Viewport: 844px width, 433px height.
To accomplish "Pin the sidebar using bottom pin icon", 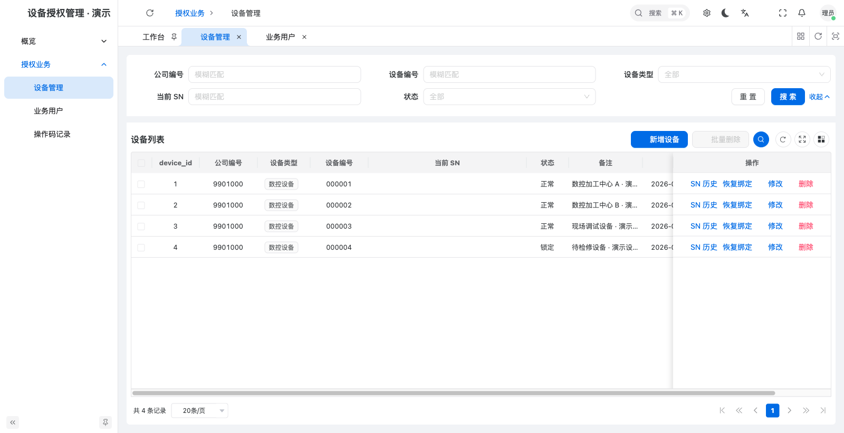I will click(x=105, y=422).
